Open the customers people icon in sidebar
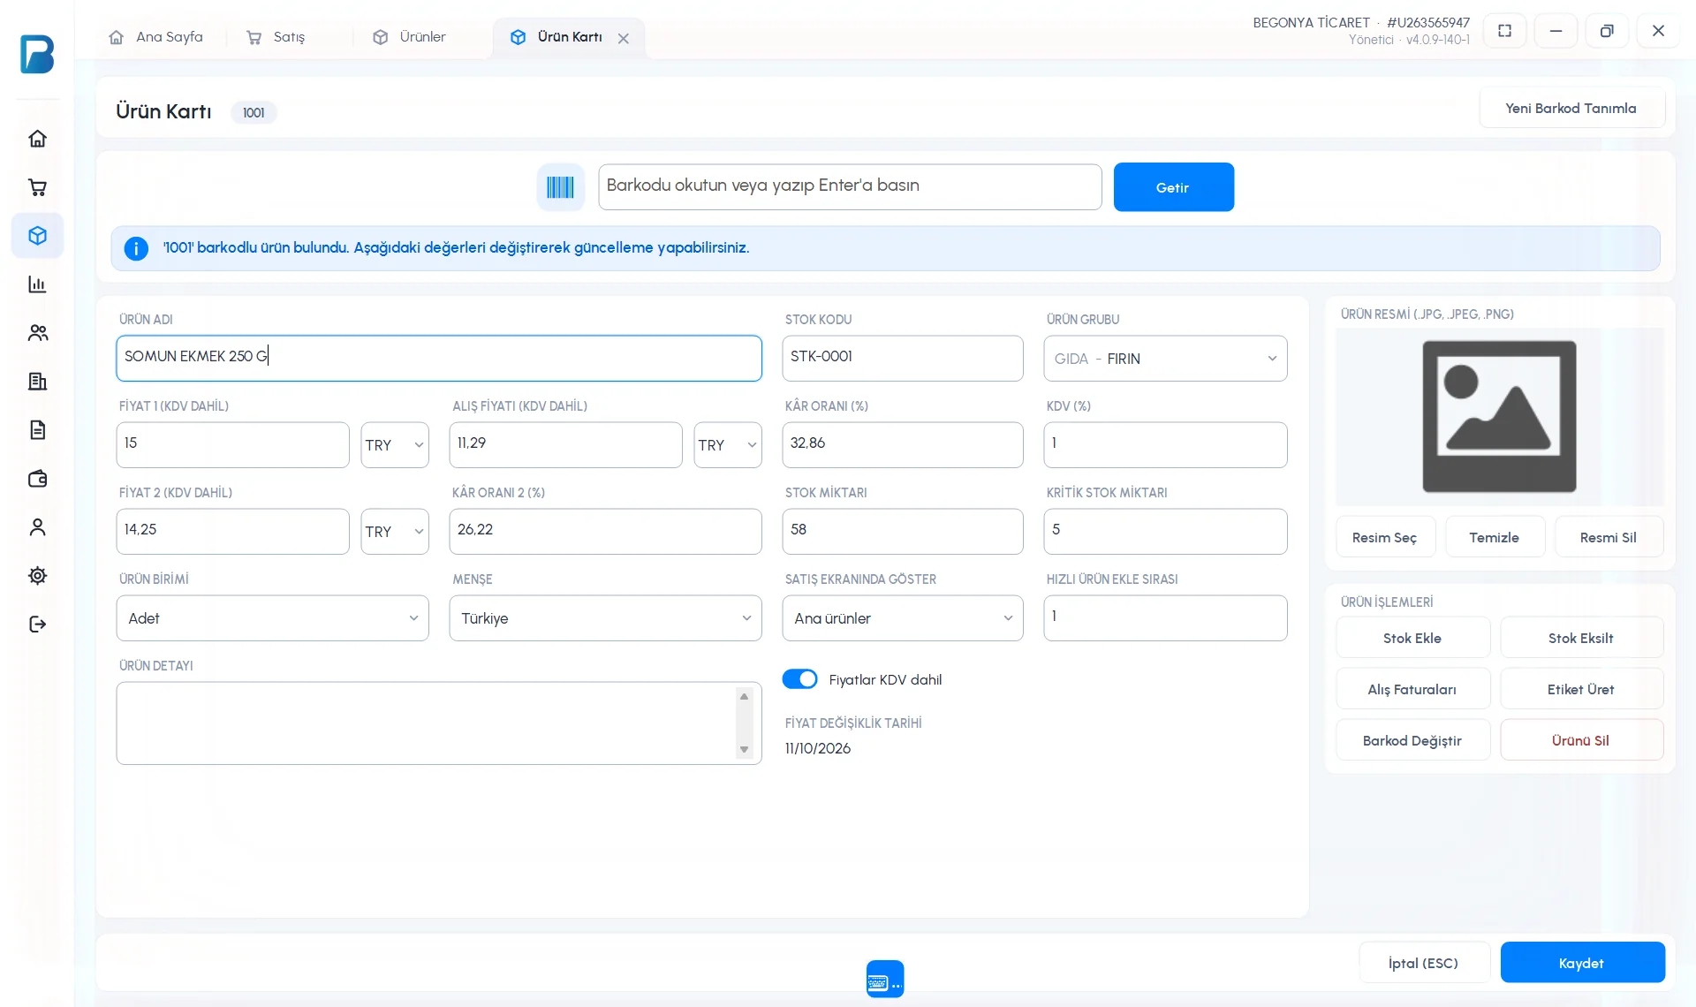 (x=37, y=333)
